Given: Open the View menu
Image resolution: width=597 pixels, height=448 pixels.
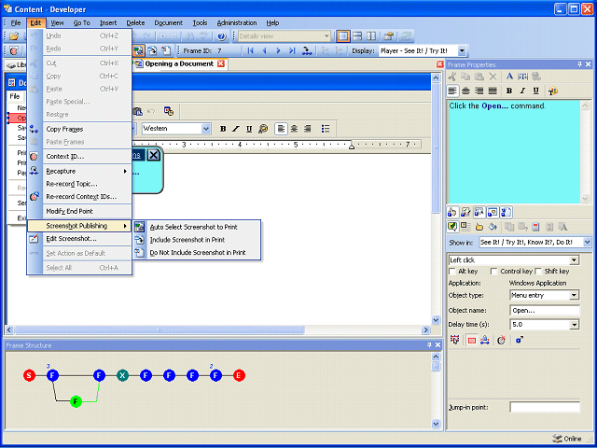Looking at the screenshot, I should pyautogui.click(x=58, y=22).
